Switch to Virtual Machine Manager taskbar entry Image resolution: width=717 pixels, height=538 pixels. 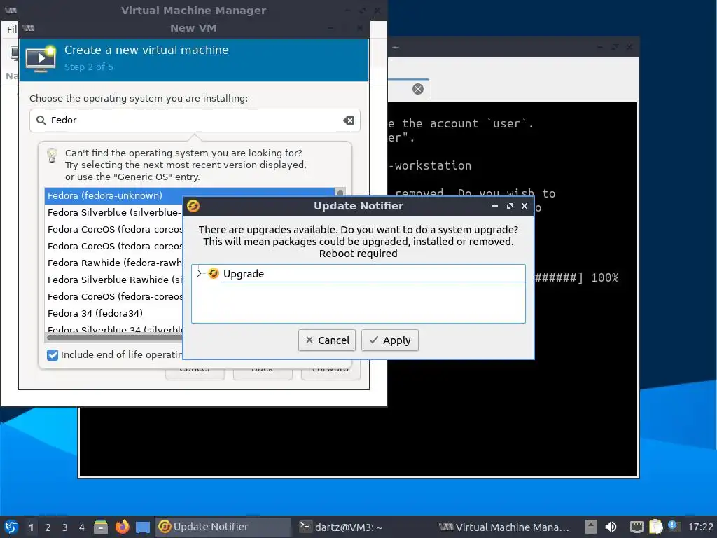click(504, 527)
